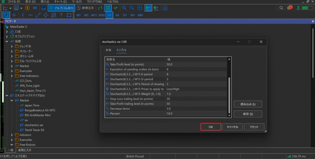Collapse the Free Robots folder
315x159 pixels.
pyautogui.click(x=12, y=145)
